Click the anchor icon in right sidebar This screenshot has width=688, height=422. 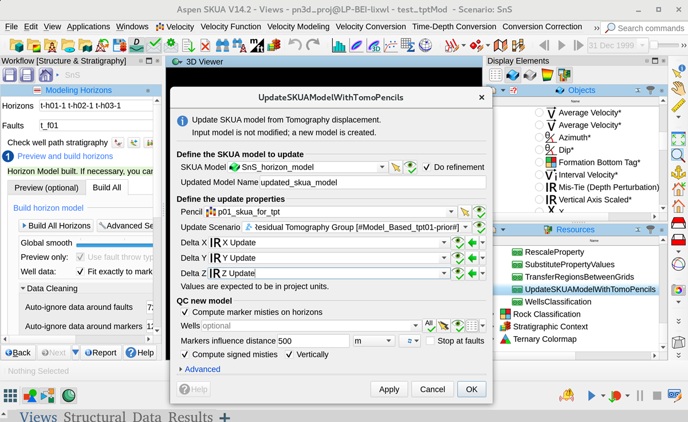(678, 172)
